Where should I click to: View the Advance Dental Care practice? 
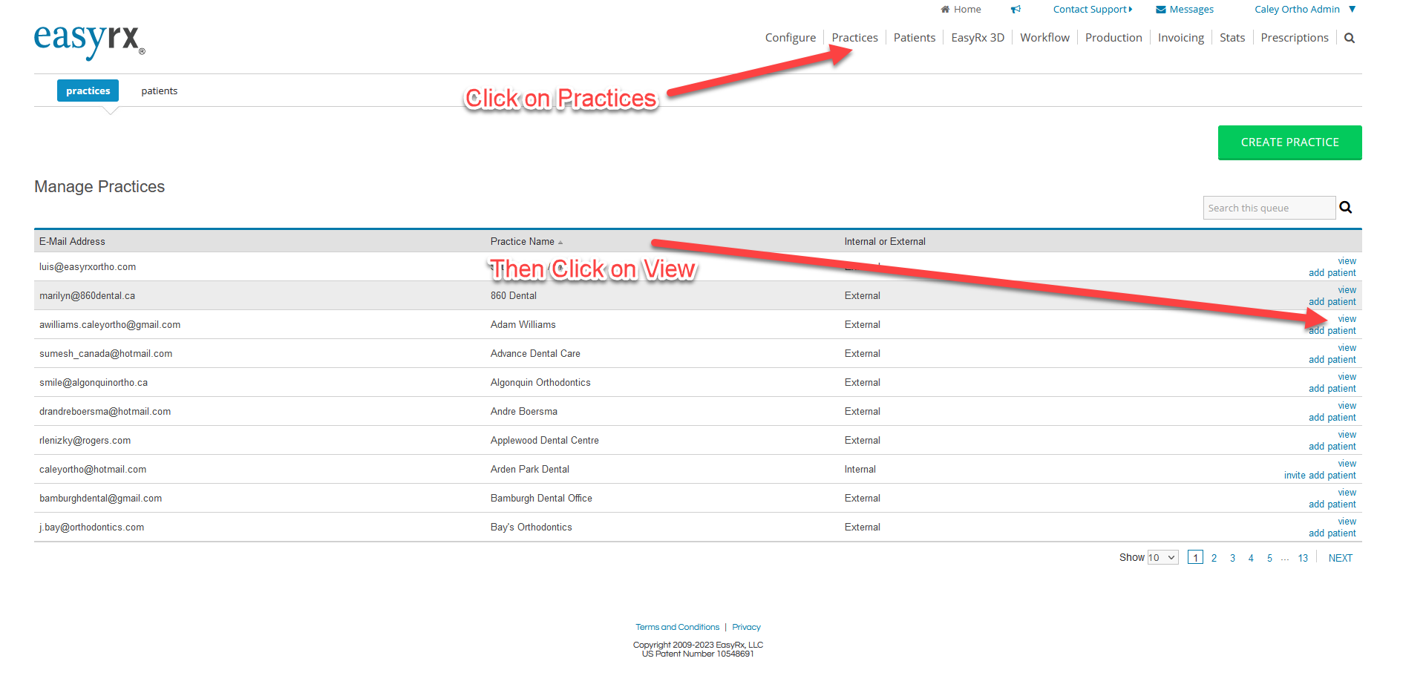[x=1347, y=348]
